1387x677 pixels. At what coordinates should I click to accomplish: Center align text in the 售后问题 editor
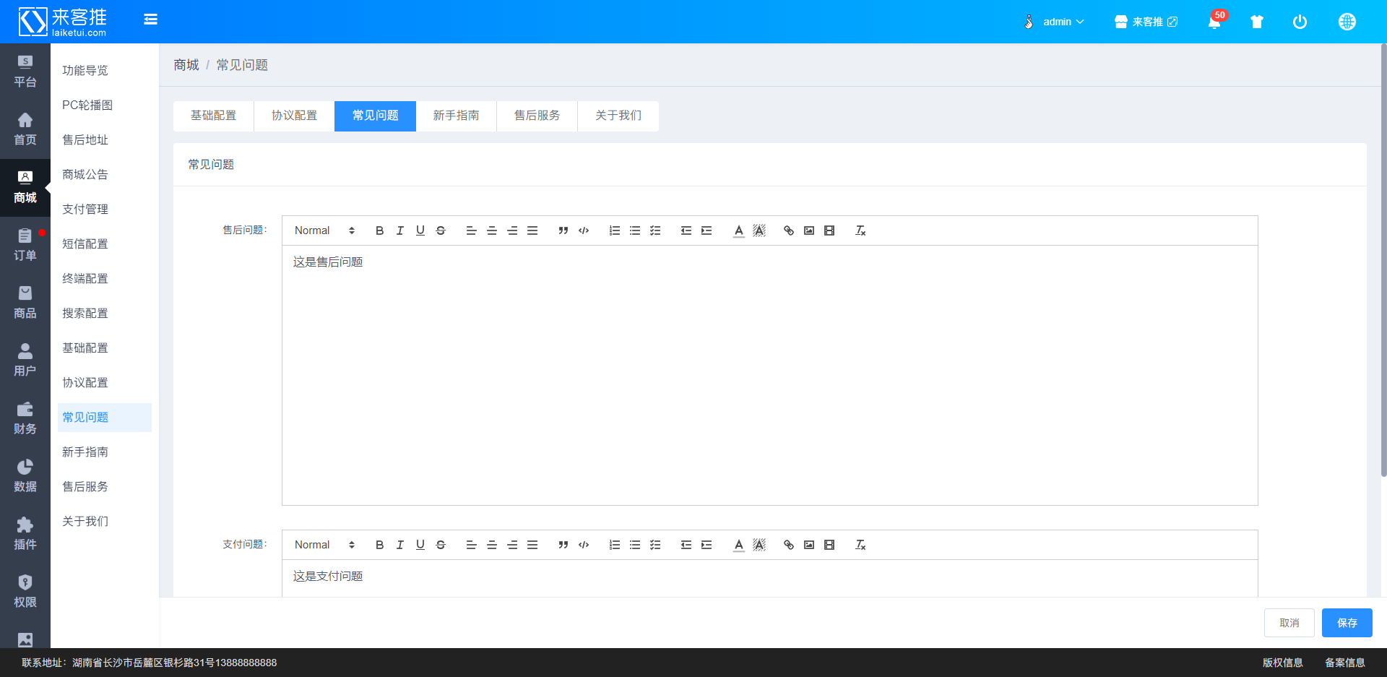click(x=491, y=230)
